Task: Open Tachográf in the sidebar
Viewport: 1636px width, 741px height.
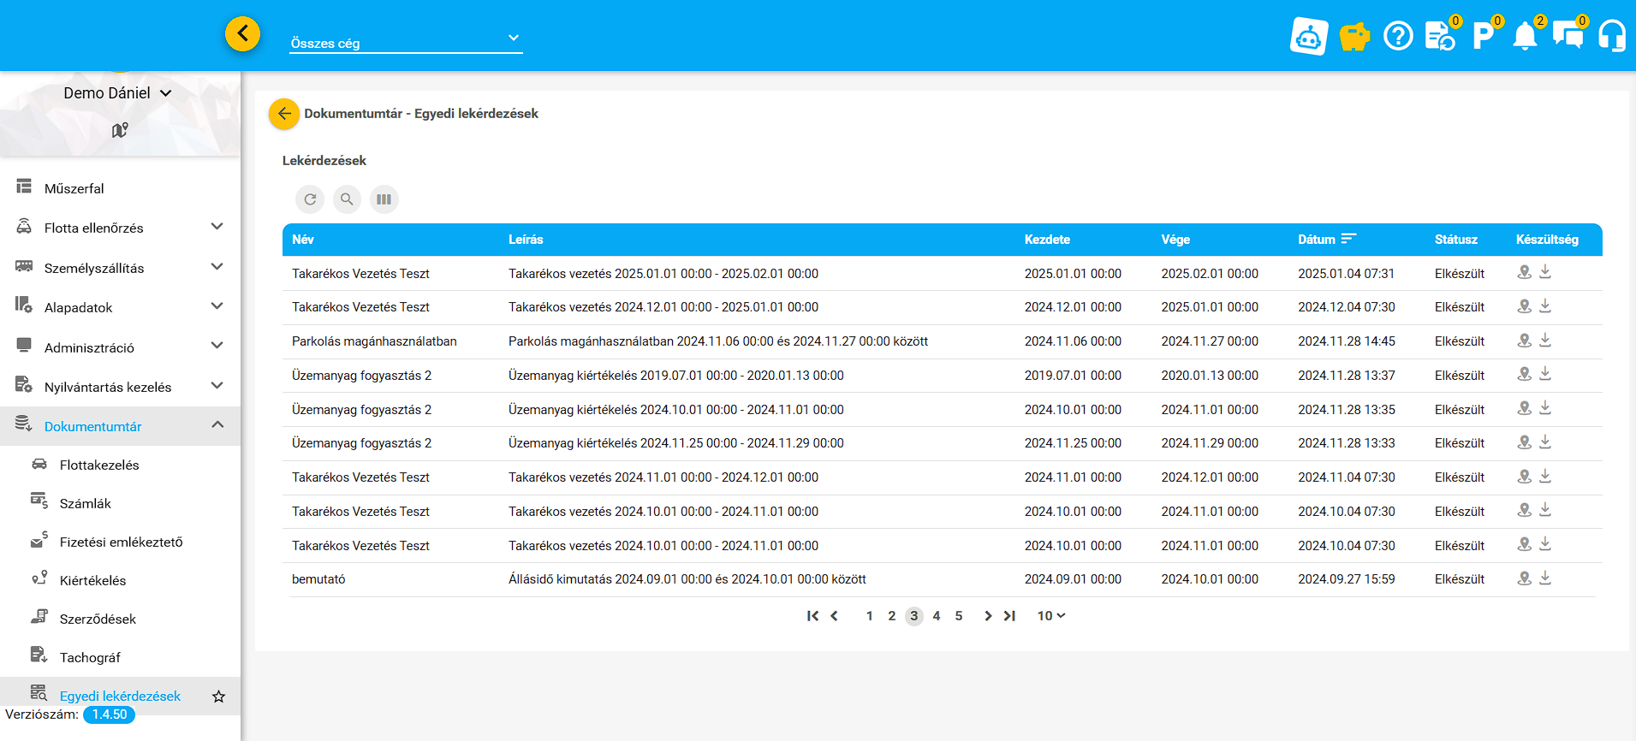Action: [90, 657]
